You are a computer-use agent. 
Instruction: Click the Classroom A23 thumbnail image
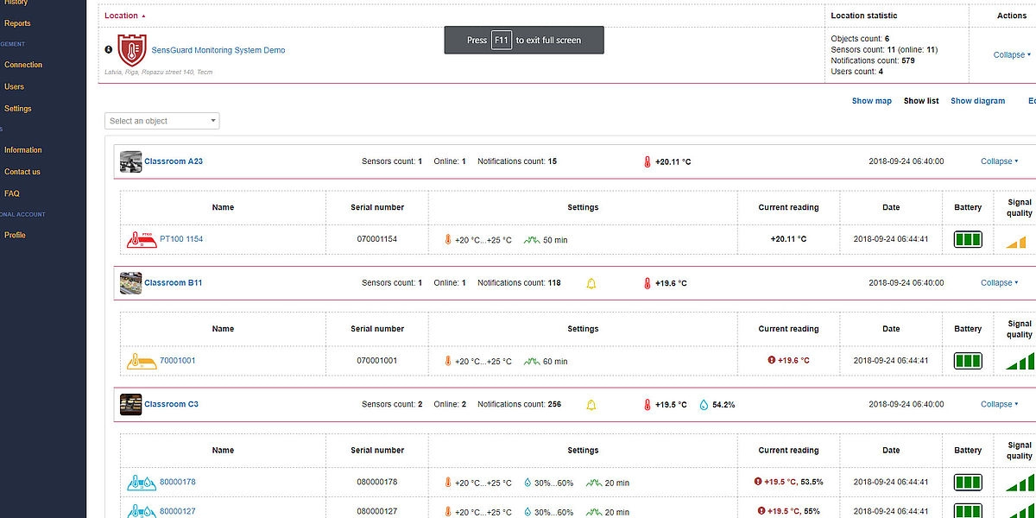(130, 161)
